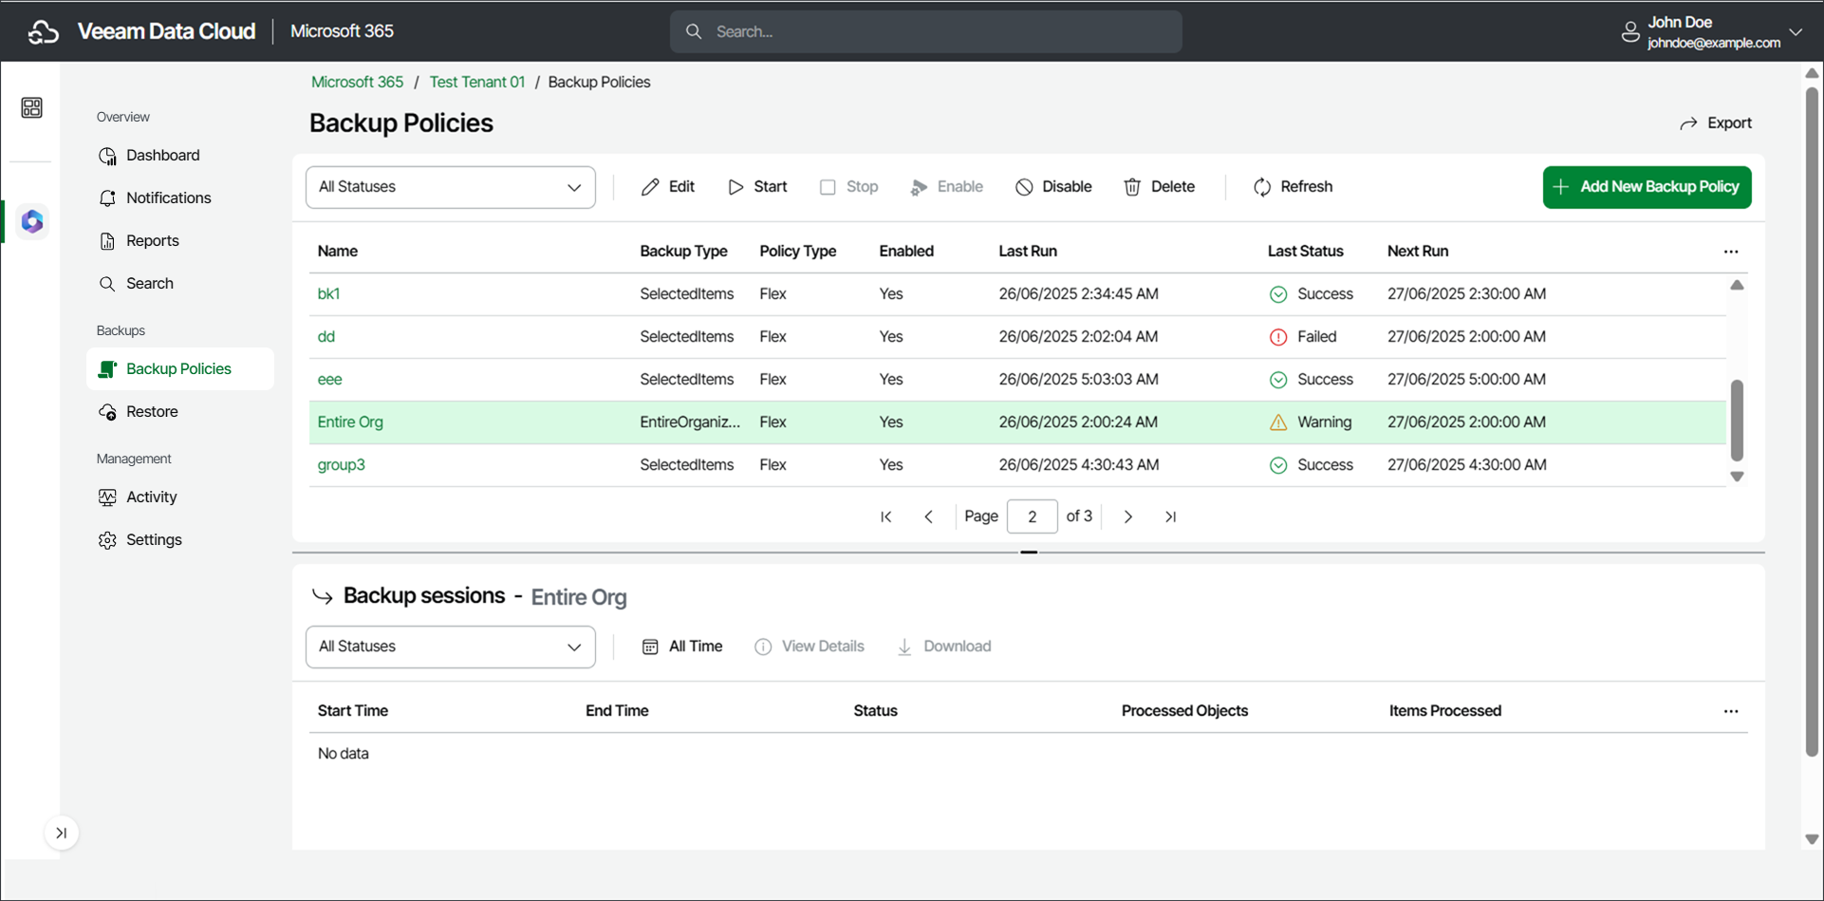Viewport: 1824px width, 901px height.
Task: Open Activity in sidebar
Action: pos(151,497)
